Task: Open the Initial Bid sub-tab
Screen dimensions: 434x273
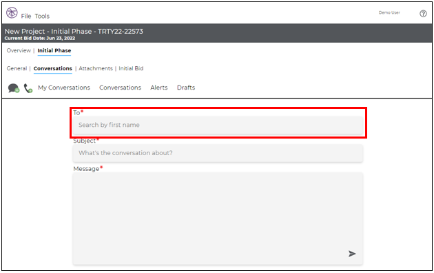Action: pyautogui.click(x=131, y=68)
